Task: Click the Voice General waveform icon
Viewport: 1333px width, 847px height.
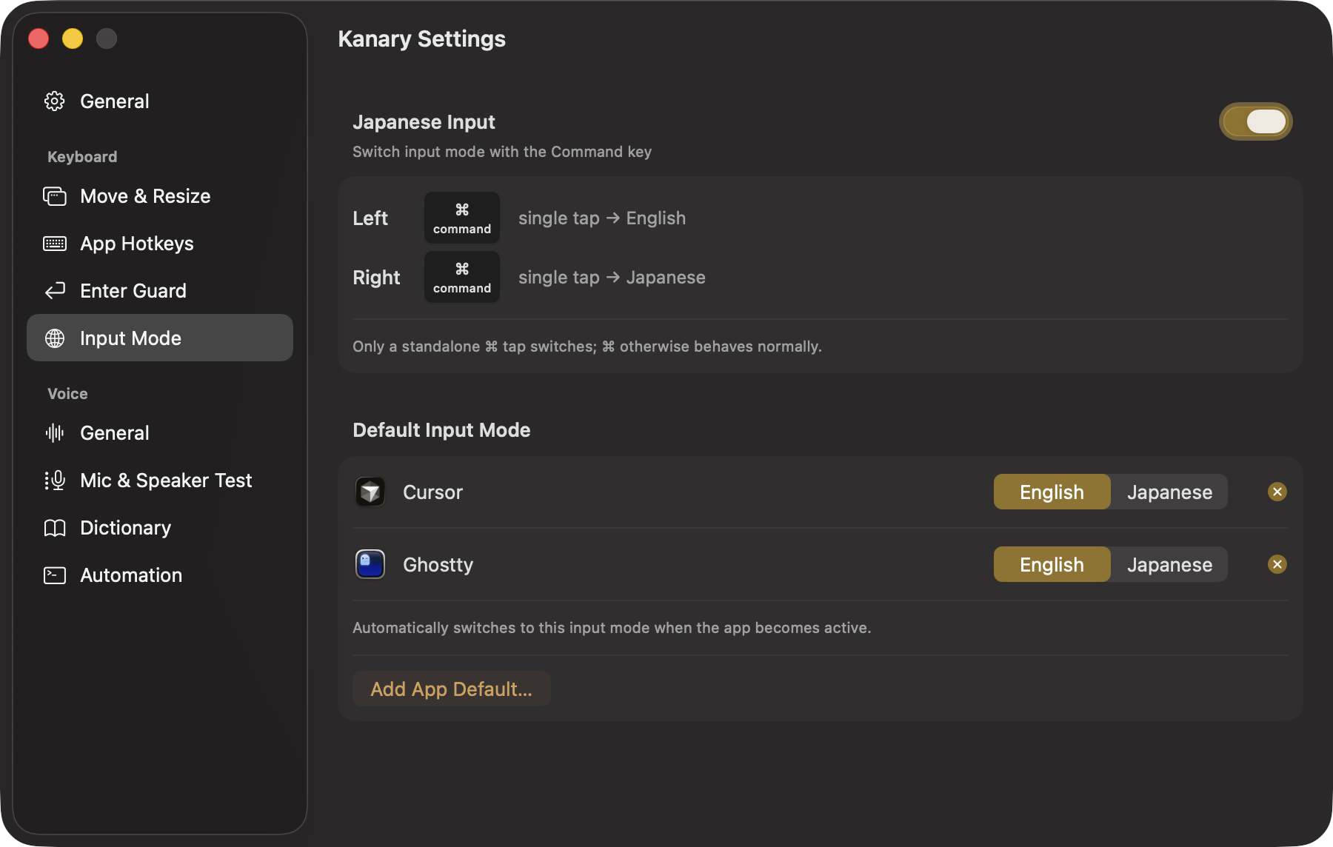Action: coord(55,433)
